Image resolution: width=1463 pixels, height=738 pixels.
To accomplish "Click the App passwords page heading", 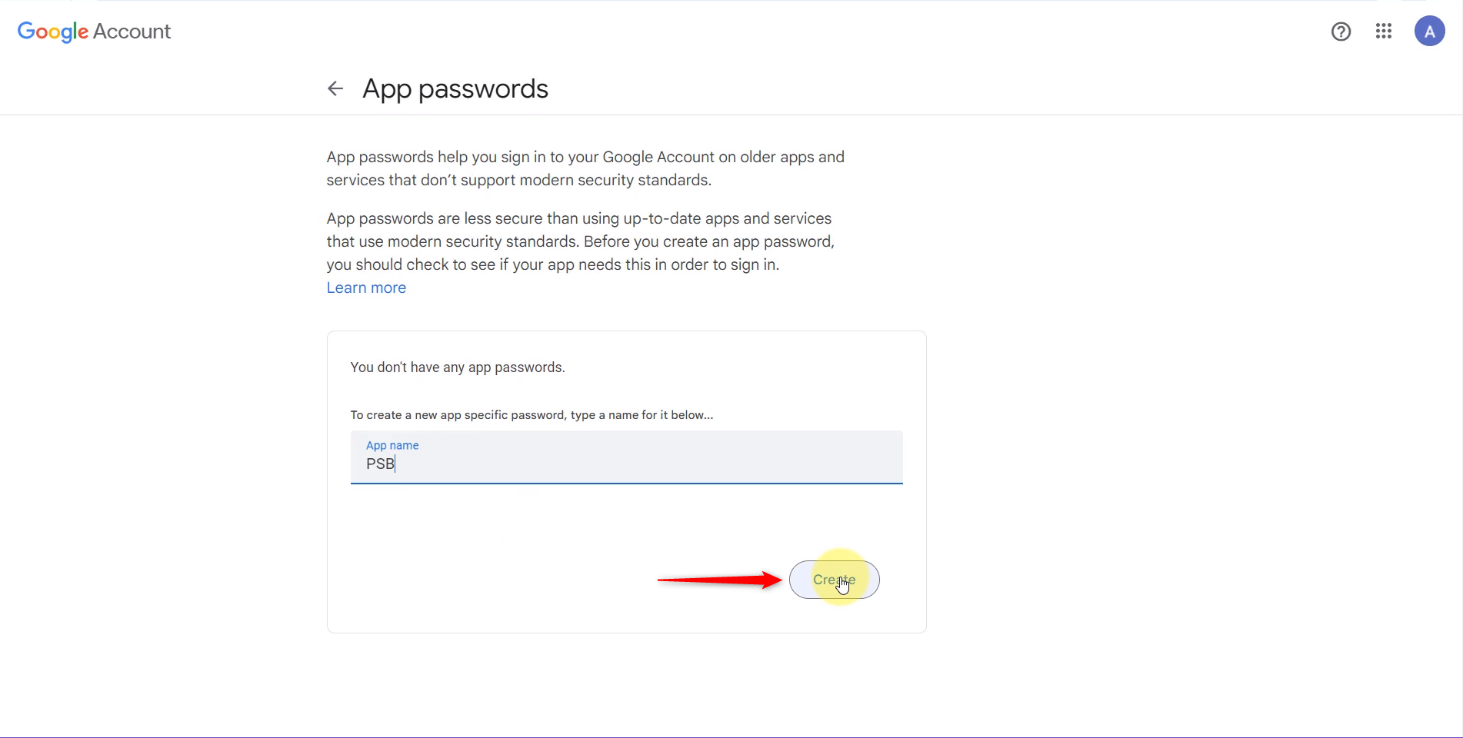I will 455,89.
